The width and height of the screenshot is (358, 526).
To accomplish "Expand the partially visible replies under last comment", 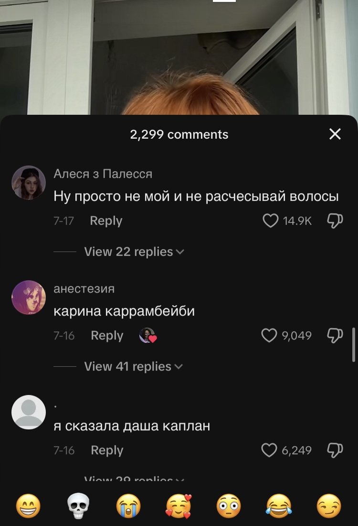I will pyautogui.click(x=134, y=478).
